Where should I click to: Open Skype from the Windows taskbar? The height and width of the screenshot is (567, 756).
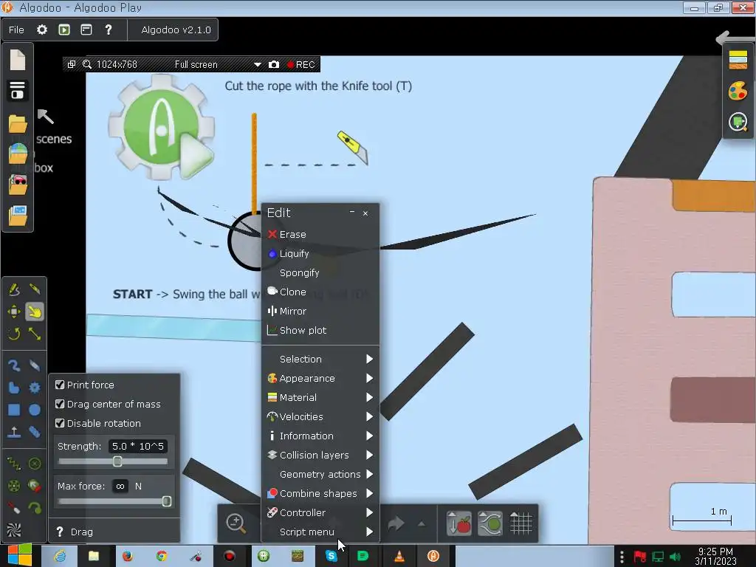[x=331, y=556]
